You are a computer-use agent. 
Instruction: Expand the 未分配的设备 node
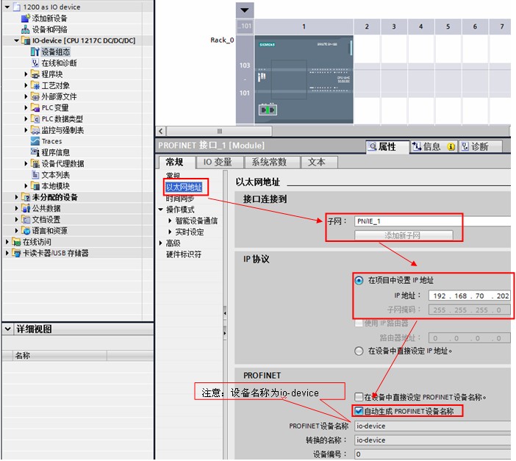point(16,197)
